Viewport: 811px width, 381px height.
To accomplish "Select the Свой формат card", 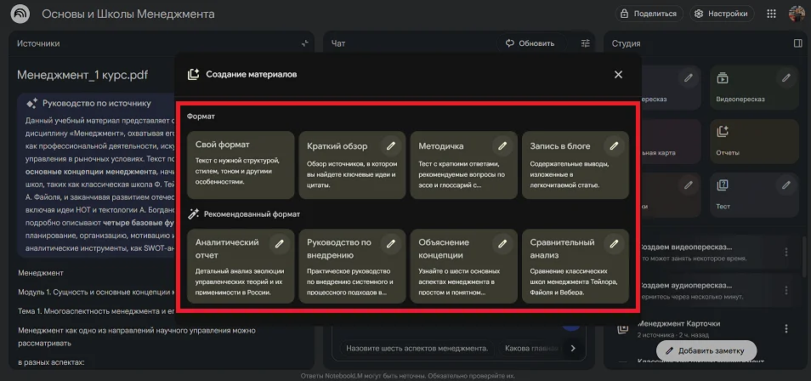I will coord(241,165).
